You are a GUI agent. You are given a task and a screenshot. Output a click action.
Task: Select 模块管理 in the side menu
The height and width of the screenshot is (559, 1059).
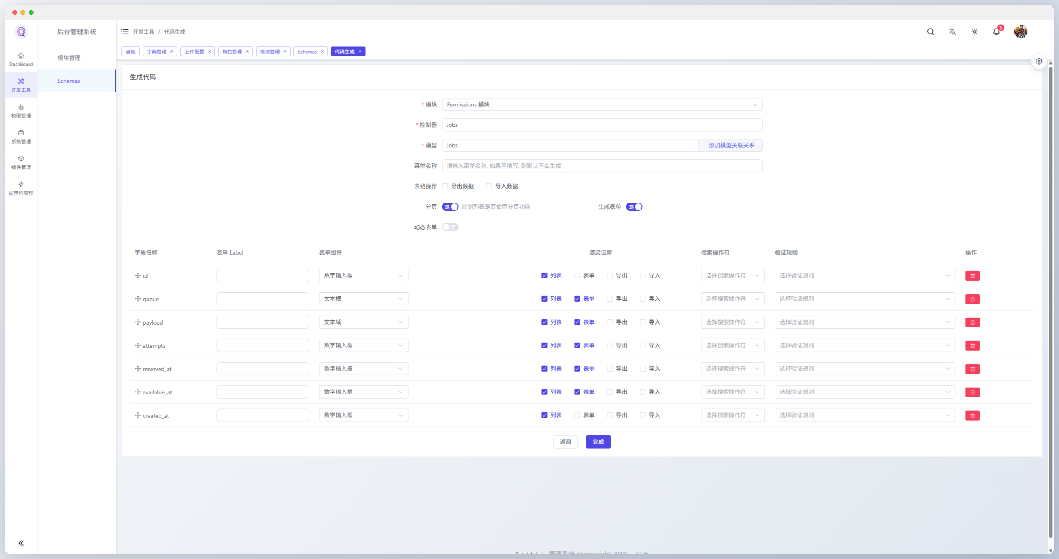[69, 58]
